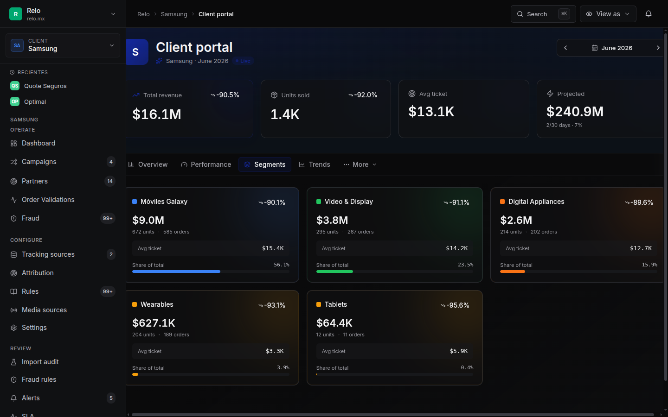Click the Rules book icon

coord(13,291)
